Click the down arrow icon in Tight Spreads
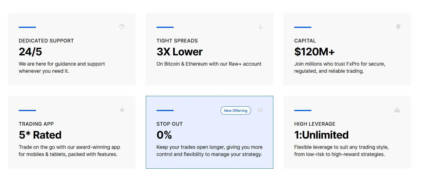The width and height of the screenshot is (426, 178). 260,27
